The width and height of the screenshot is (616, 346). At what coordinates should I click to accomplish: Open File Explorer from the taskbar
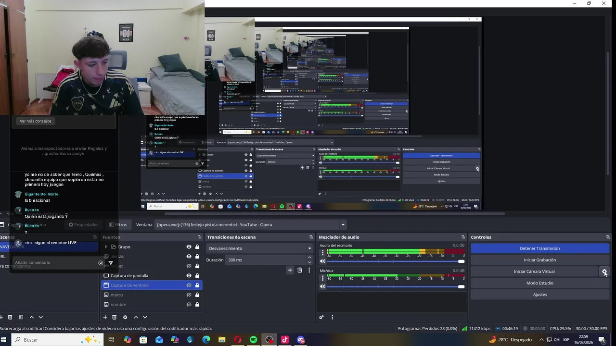(222, 340)
